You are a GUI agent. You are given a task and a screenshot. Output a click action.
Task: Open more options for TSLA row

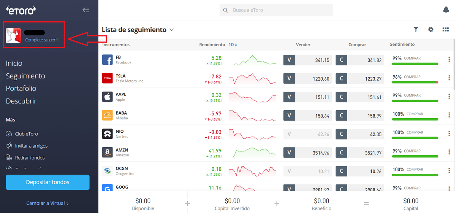[449, 78]
